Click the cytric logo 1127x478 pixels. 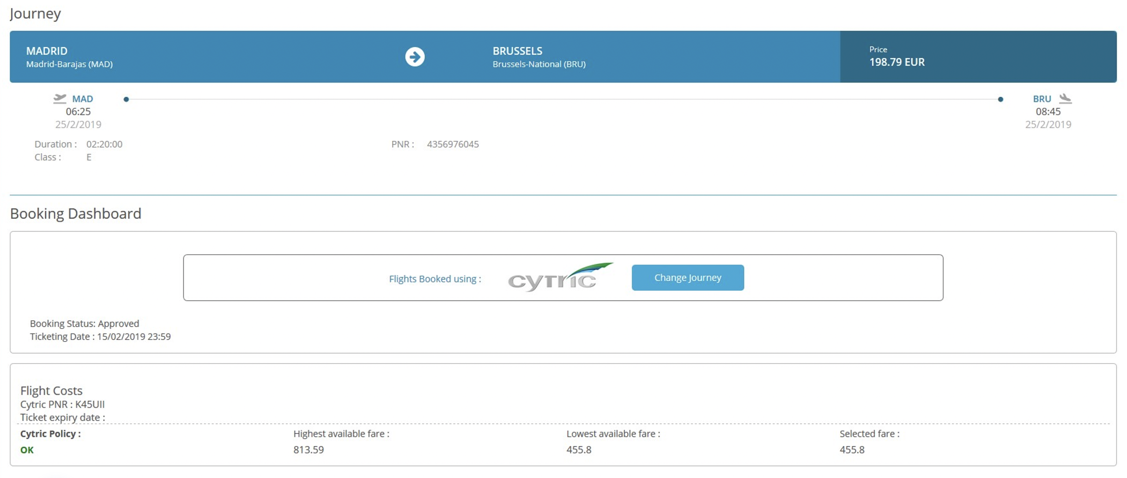pyautogui.click(x=559, y=278)
